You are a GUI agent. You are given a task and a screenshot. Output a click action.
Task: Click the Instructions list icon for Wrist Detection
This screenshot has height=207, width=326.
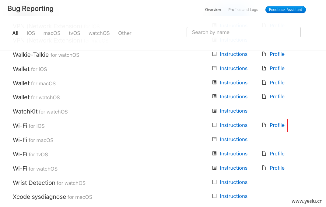coord(214,182)
